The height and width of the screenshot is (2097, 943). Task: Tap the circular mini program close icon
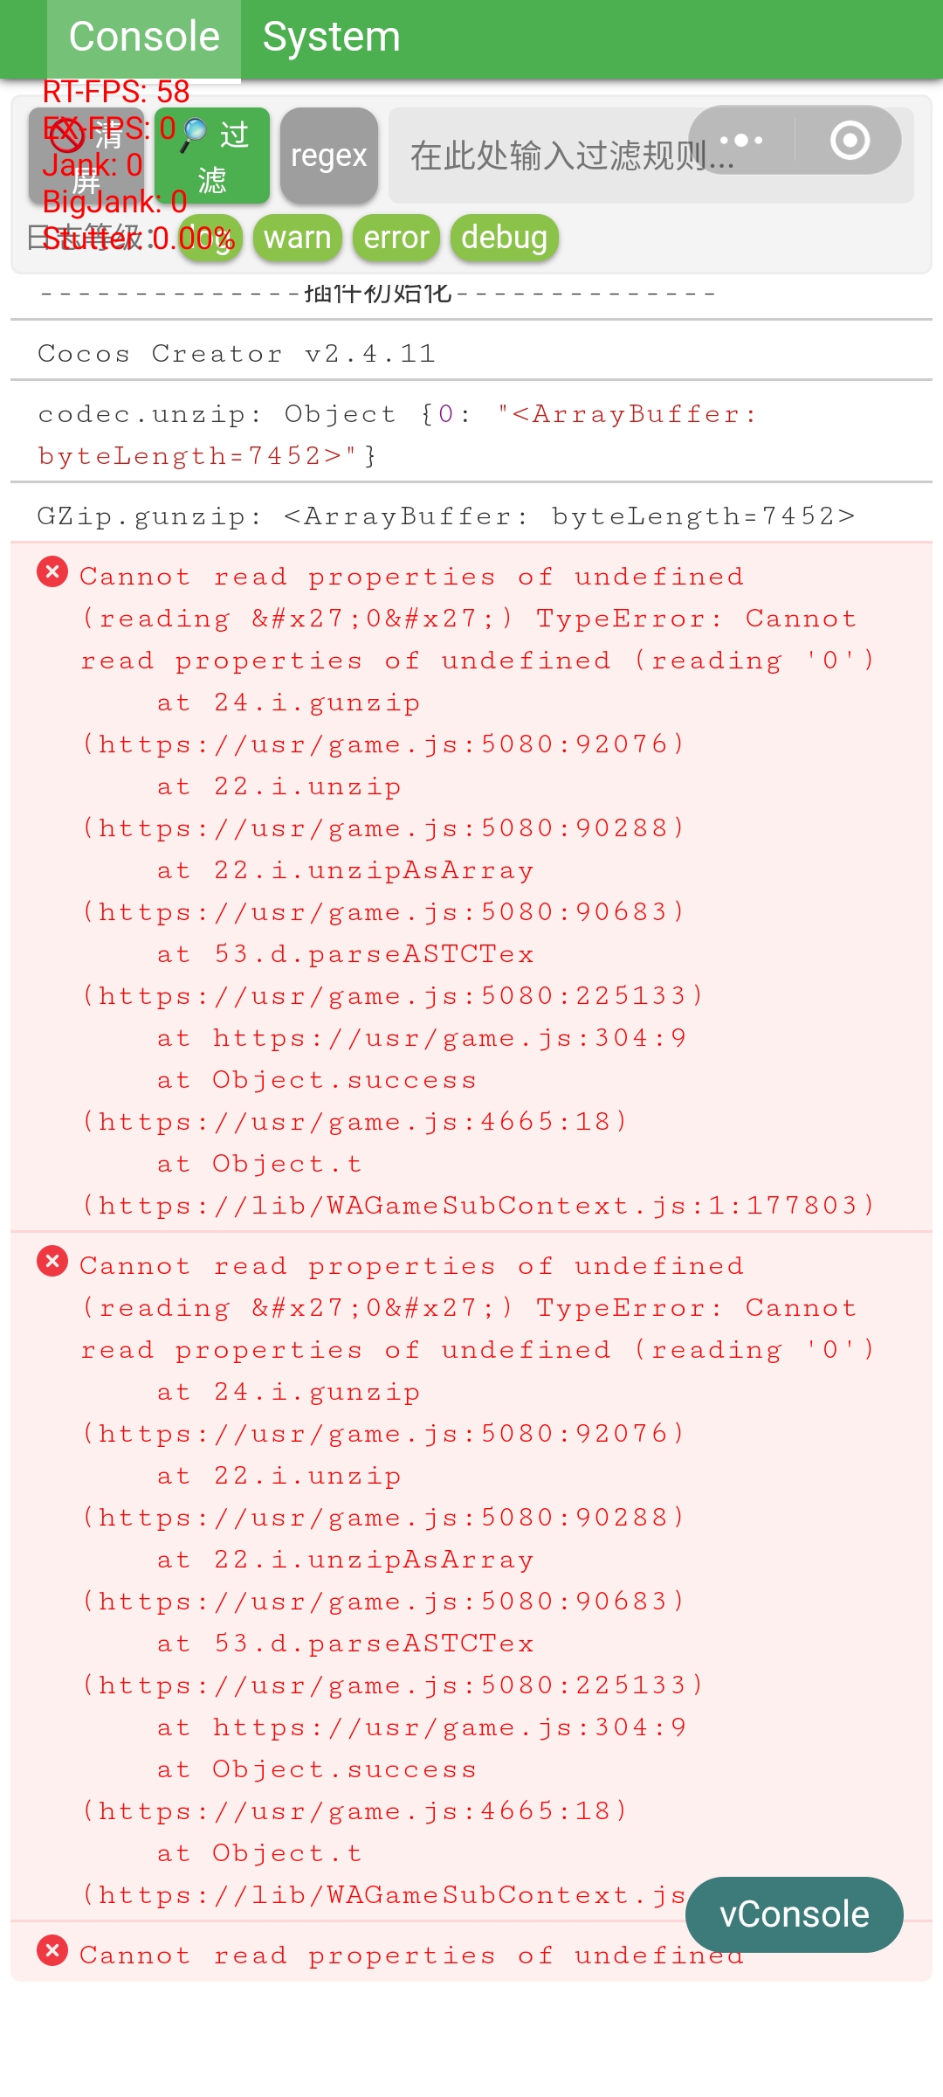(850, 140)
